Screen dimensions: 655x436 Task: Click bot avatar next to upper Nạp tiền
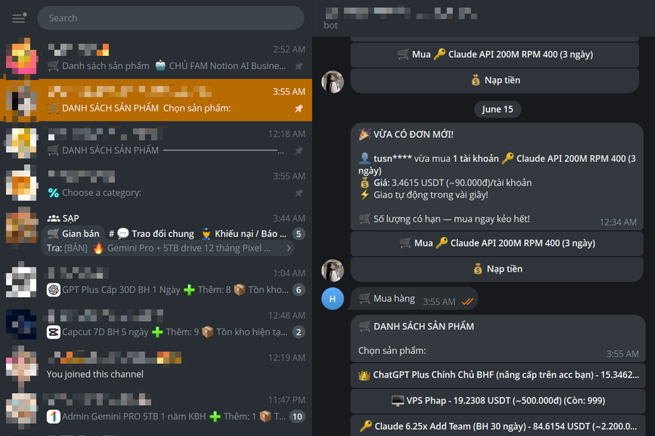click(333, 81)
